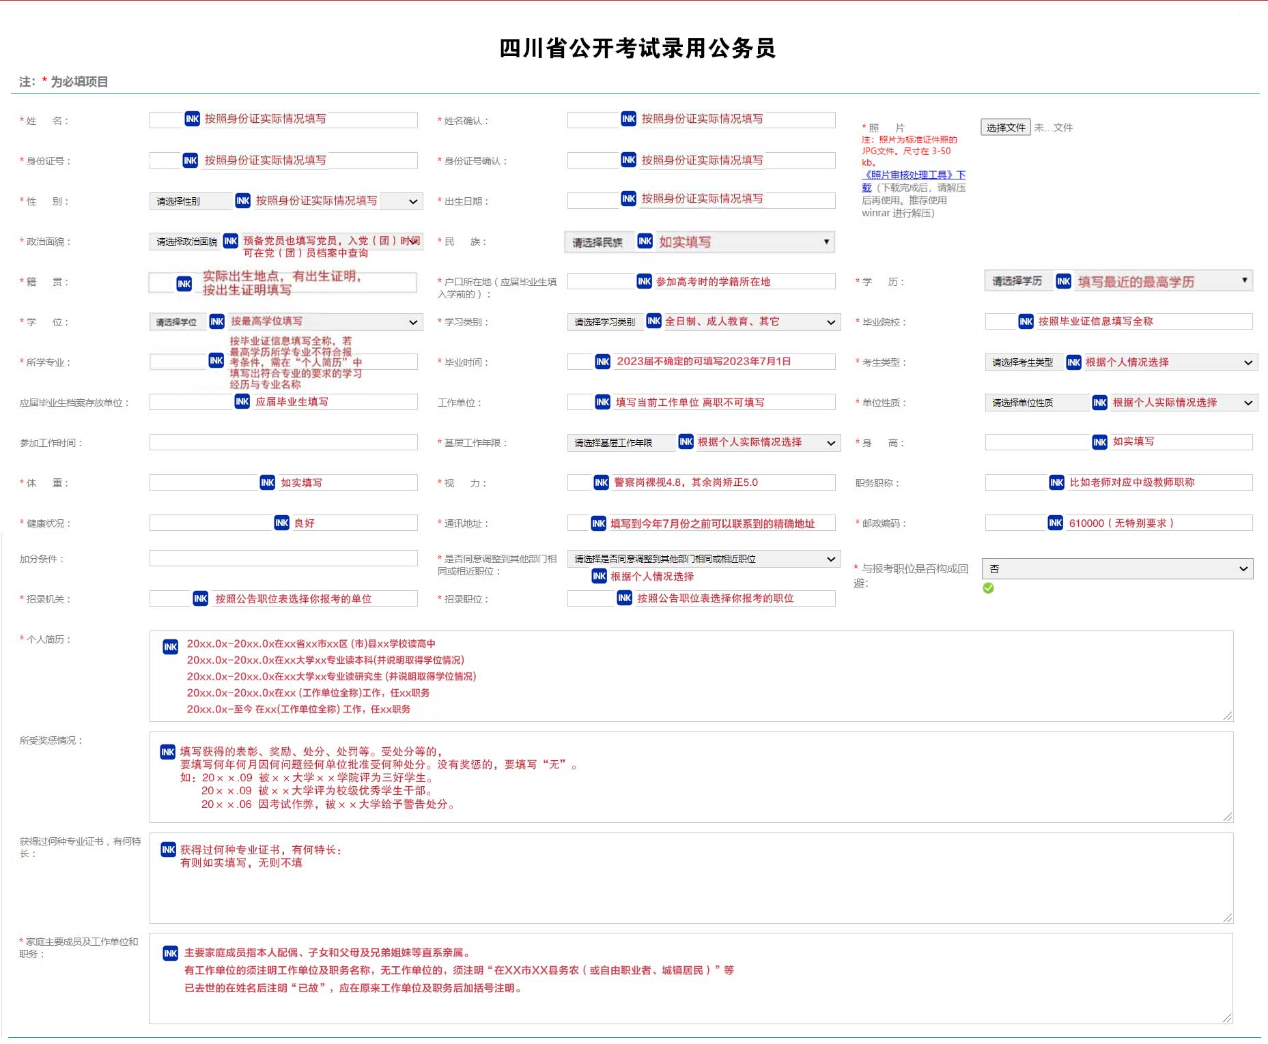This screenshot has height=1044, width=1268.
Task: Click the INK icon in the 招录职位 field
Action: pyautogui.click(x=624, y=598)
